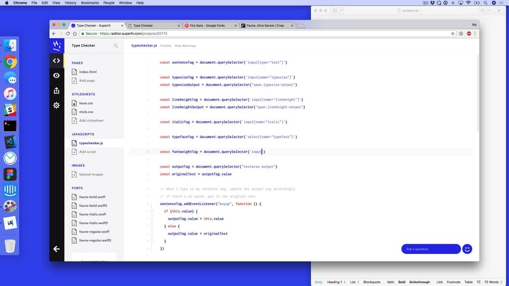Click the share/export icon in sidebar
The width and height of the screenshot is (509, 286).
click(x=57, y=90)
